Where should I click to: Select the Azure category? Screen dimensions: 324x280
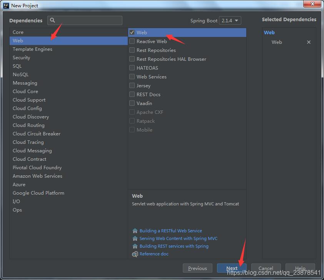click(x=68, y=185)
